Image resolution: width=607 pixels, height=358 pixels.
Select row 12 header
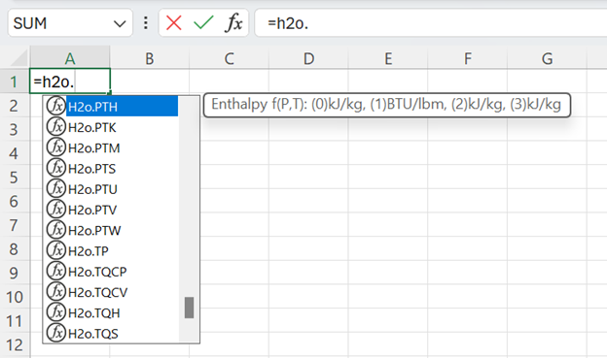pos(15,344)
